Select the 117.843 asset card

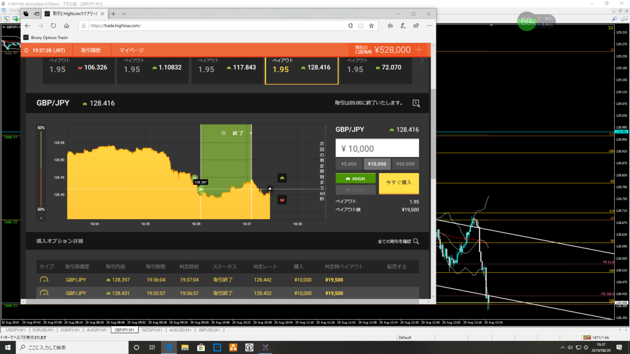(x=227, y=69)
